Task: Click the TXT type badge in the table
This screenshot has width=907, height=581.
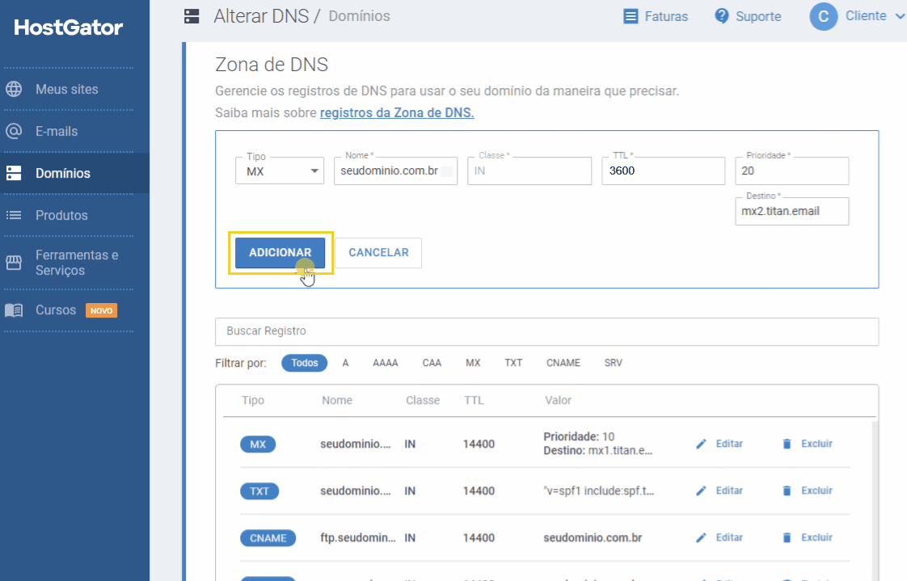Action: pos(259,490)
